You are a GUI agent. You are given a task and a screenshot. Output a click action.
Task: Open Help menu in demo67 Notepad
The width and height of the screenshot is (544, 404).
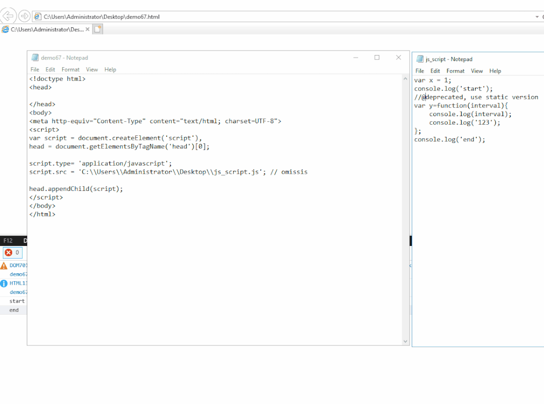point(110,70)
